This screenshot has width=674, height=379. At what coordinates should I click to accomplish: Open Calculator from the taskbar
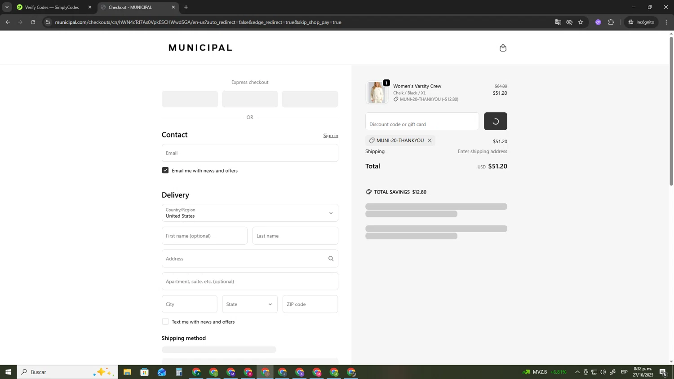click(179, 372)
